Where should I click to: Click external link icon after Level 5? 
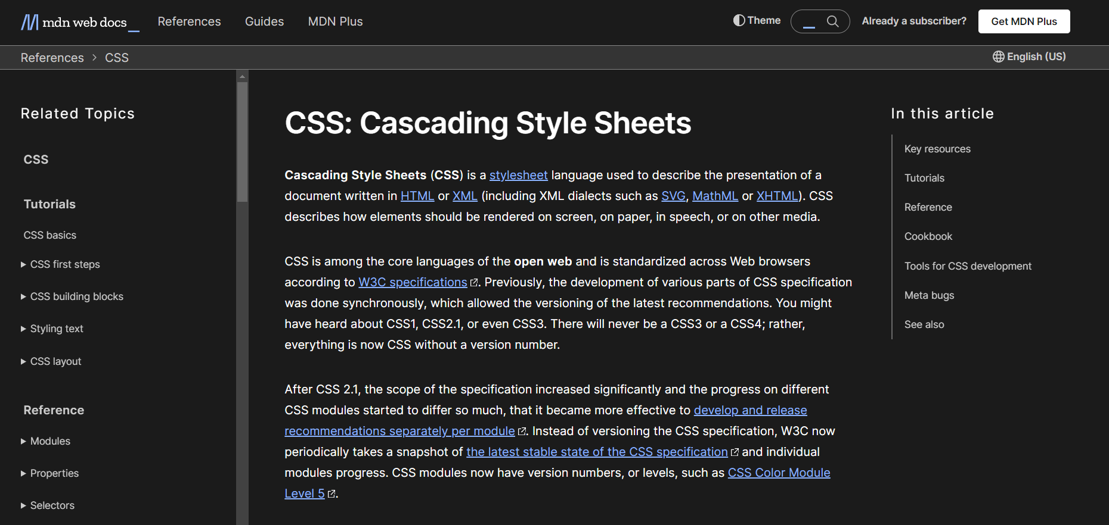coord(332,494)
